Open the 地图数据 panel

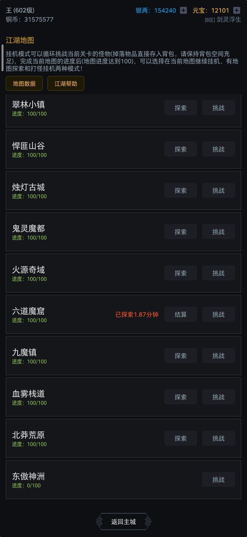[24, 84]
